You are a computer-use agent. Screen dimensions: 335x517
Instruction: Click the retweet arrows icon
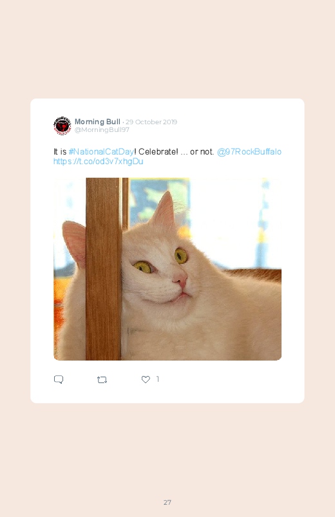[x=102, y=380]
